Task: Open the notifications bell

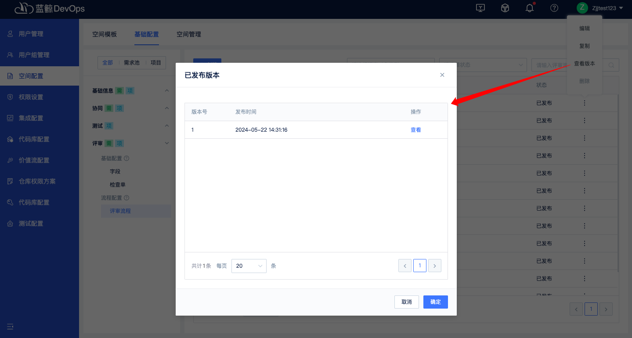Action: (530, 8)
